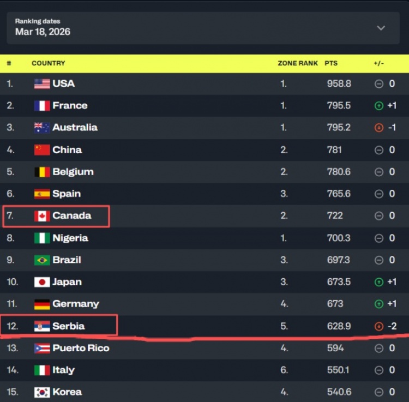The height and width of the screenshot is (402, 409).
Task: Open the Canada team link
Action: (x=71, y=216)
